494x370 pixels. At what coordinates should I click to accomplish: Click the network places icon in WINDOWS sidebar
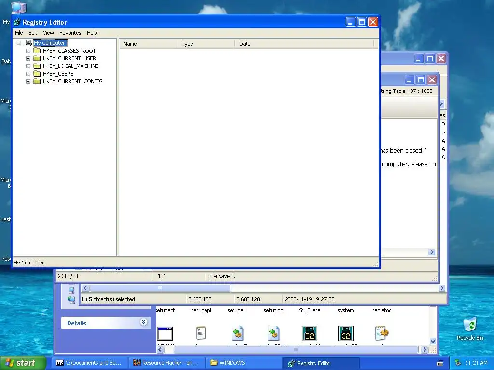tap(71, 300)
